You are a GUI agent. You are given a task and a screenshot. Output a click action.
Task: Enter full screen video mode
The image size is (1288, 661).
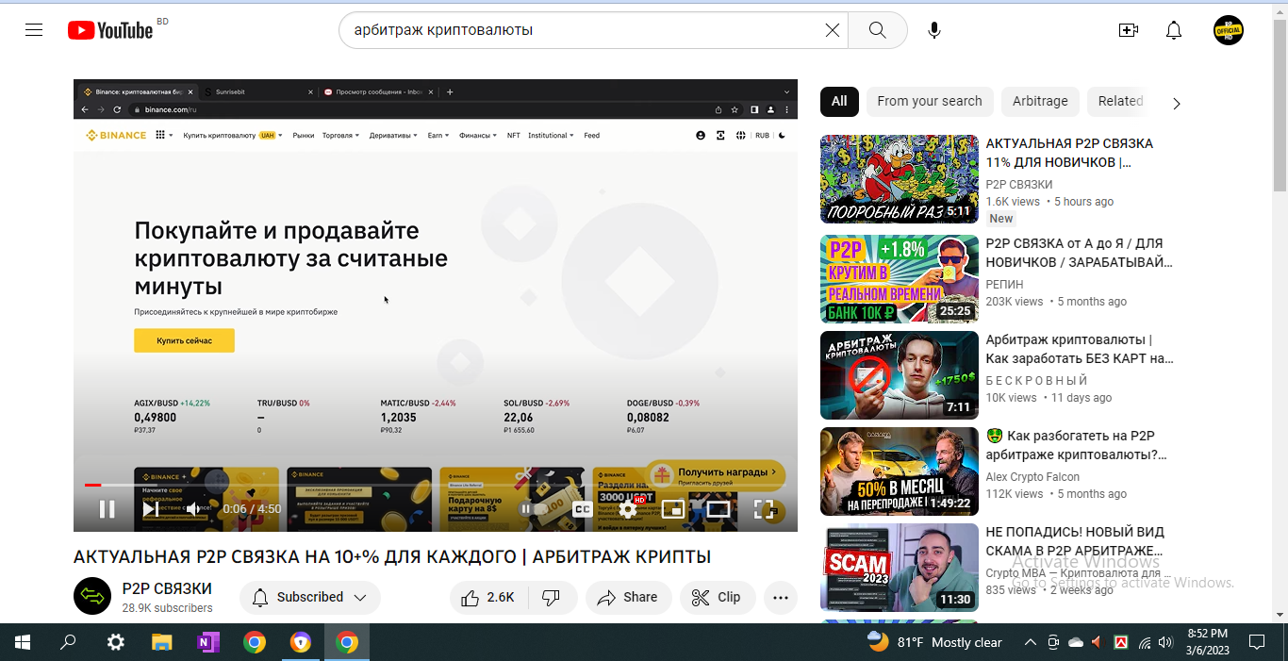[x=764, y=509]
